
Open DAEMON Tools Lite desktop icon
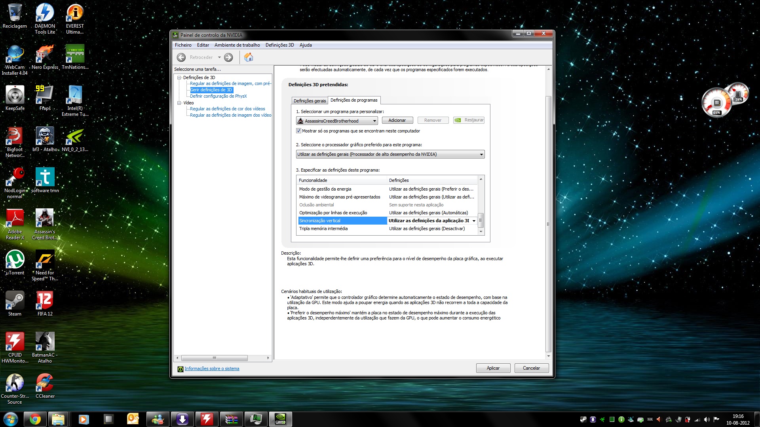click(x=45, y=19)
